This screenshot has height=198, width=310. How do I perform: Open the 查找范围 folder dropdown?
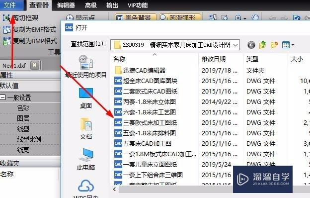(x=235, y=45)
